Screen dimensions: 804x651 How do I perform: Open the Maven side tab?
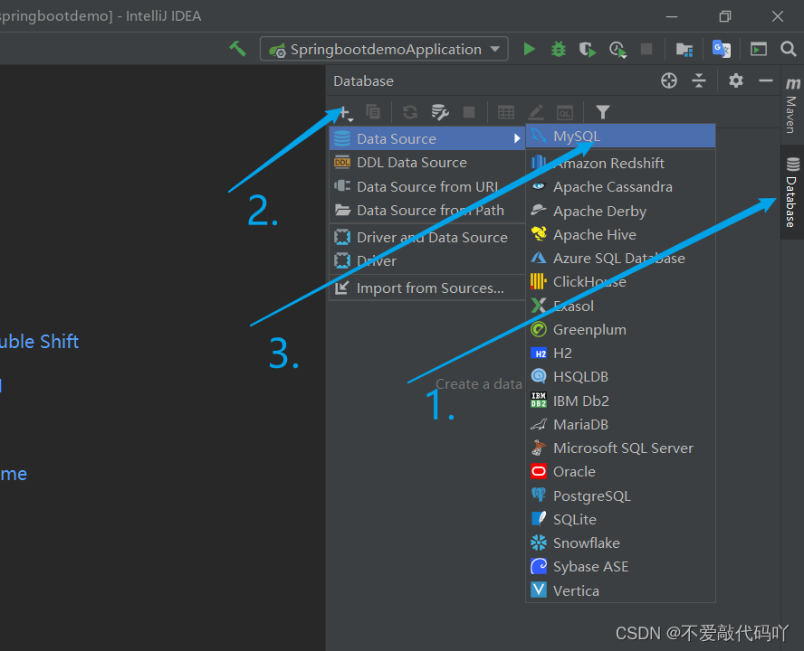pos(791,105)
